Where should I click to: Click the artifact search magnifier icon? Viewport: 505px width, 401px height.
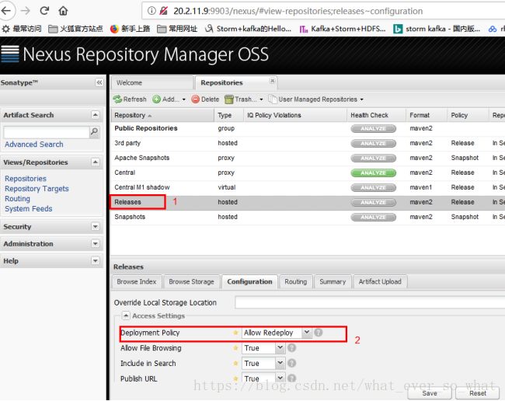[x=94, y=131]
